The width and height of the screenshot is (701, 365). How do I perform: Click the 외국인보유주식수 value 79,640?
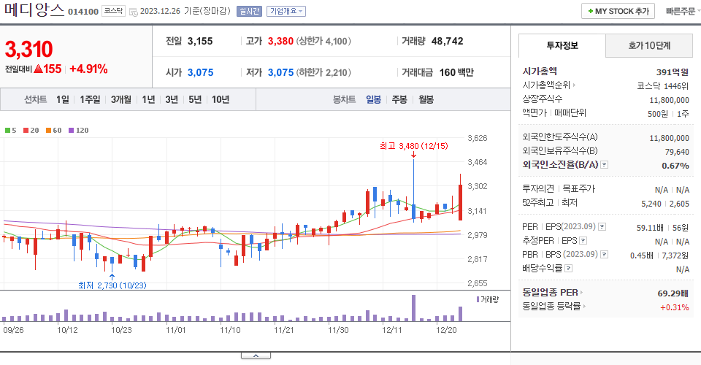(x=677, y=152)
